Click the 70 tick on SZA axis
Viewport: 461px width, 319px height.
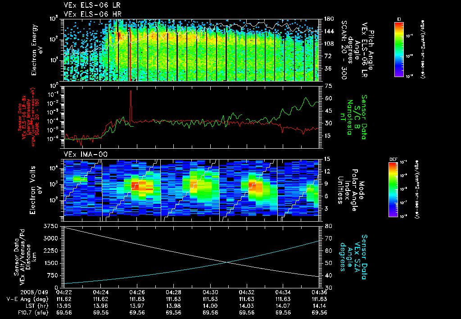pyautogui.click(x=329, y=238)
